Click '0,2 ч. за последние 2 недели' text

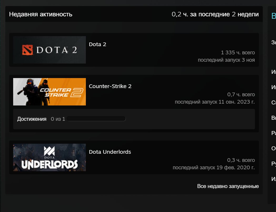click(x=215, y=14)
